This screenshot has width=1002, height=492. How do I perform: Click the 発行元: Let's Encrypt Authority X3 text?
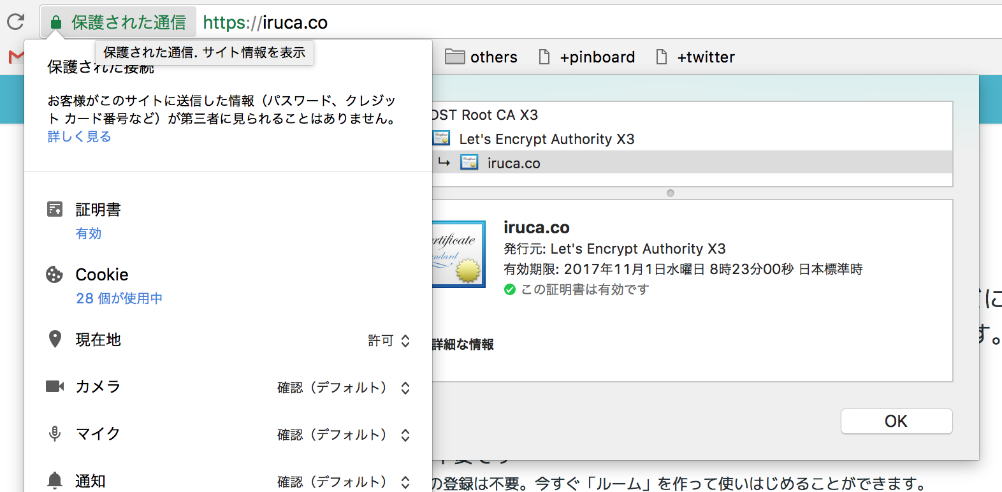(x=614, y=249)
